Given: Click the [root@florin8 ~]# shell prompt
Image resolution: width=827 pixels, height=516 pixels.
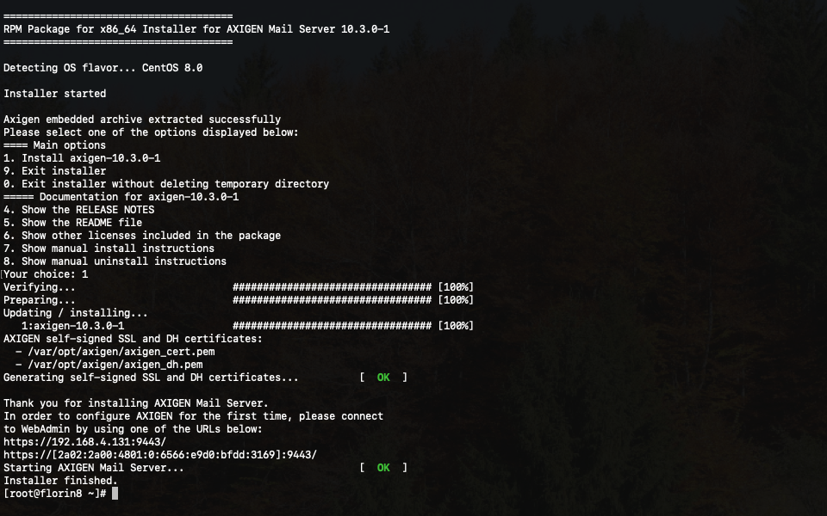Looking at the screenshot, I should coord(54,494).
